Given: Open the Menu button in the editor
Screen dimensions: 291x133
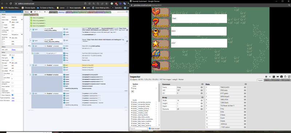Looking at the screenshot, I should pyautogui.click(x=27, y=12).
